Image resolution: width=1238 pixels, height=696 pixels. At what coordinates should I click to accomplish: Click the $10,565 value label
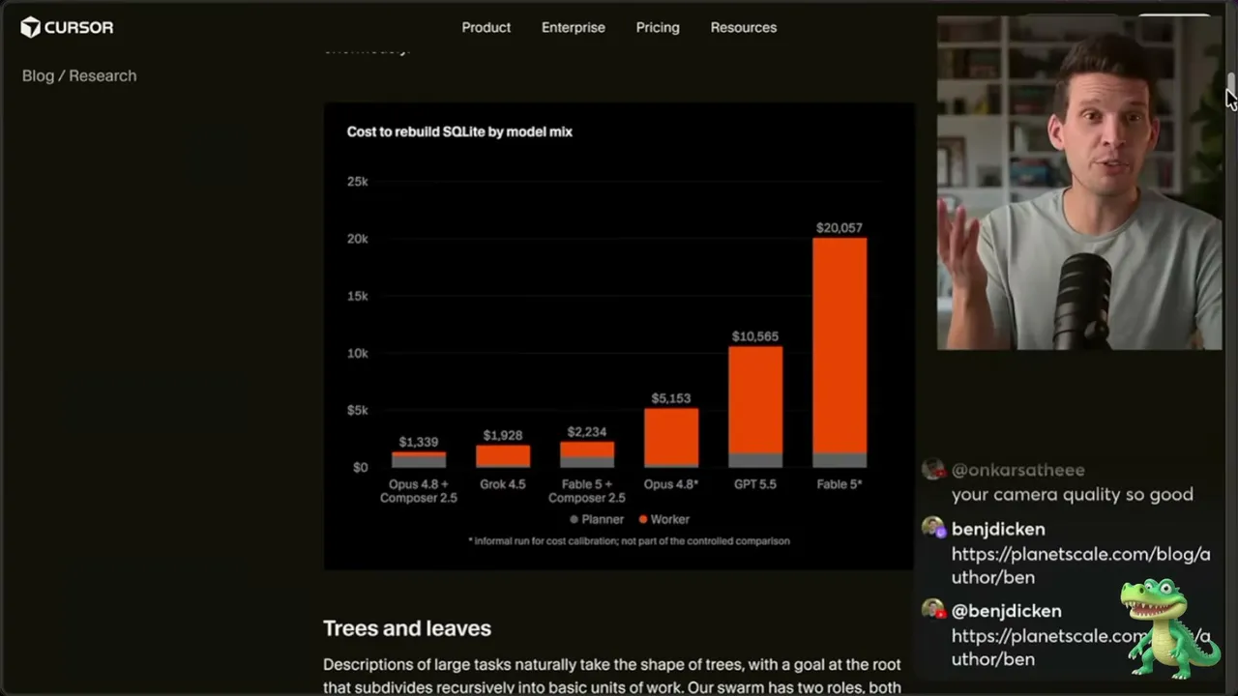tap(755, 336)
